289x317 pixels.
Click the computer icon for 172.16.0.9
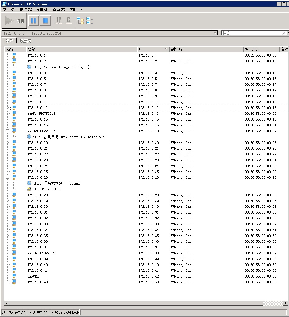pyautogui.click(x=14, y=96)
